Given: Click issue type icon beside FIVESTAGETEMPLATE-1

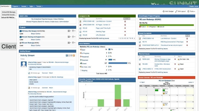Looking at the screenshot, I should pyautogui.click(x=140, y=45).
